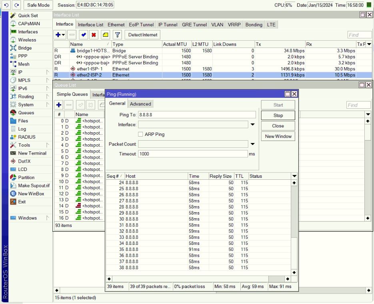Sort ping results by Time column
The width and height of the screenshot is (374, 304).
[198, 176]
